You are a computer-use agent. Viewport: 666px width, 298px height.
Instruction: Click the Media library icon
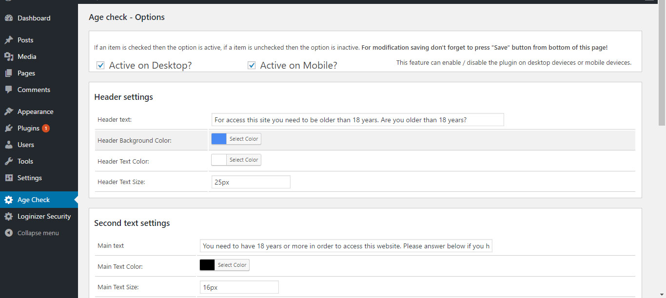(9, 56)
